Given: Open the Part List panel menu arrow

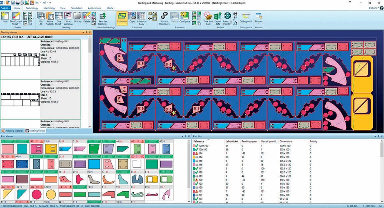Looking at the screenshot, I should pyautogui.click(x=375, y=136).
